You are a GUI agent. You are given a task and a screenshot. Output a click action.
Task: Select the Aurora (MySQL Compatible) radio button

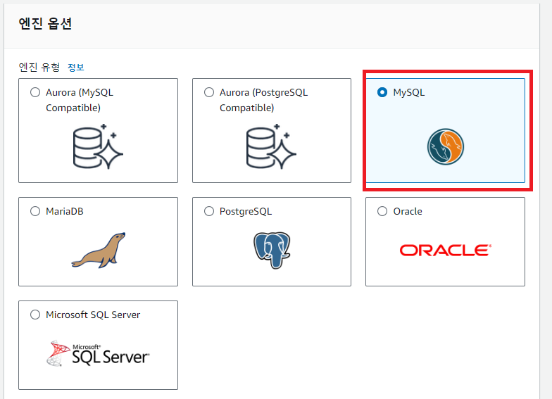(35, 92)
